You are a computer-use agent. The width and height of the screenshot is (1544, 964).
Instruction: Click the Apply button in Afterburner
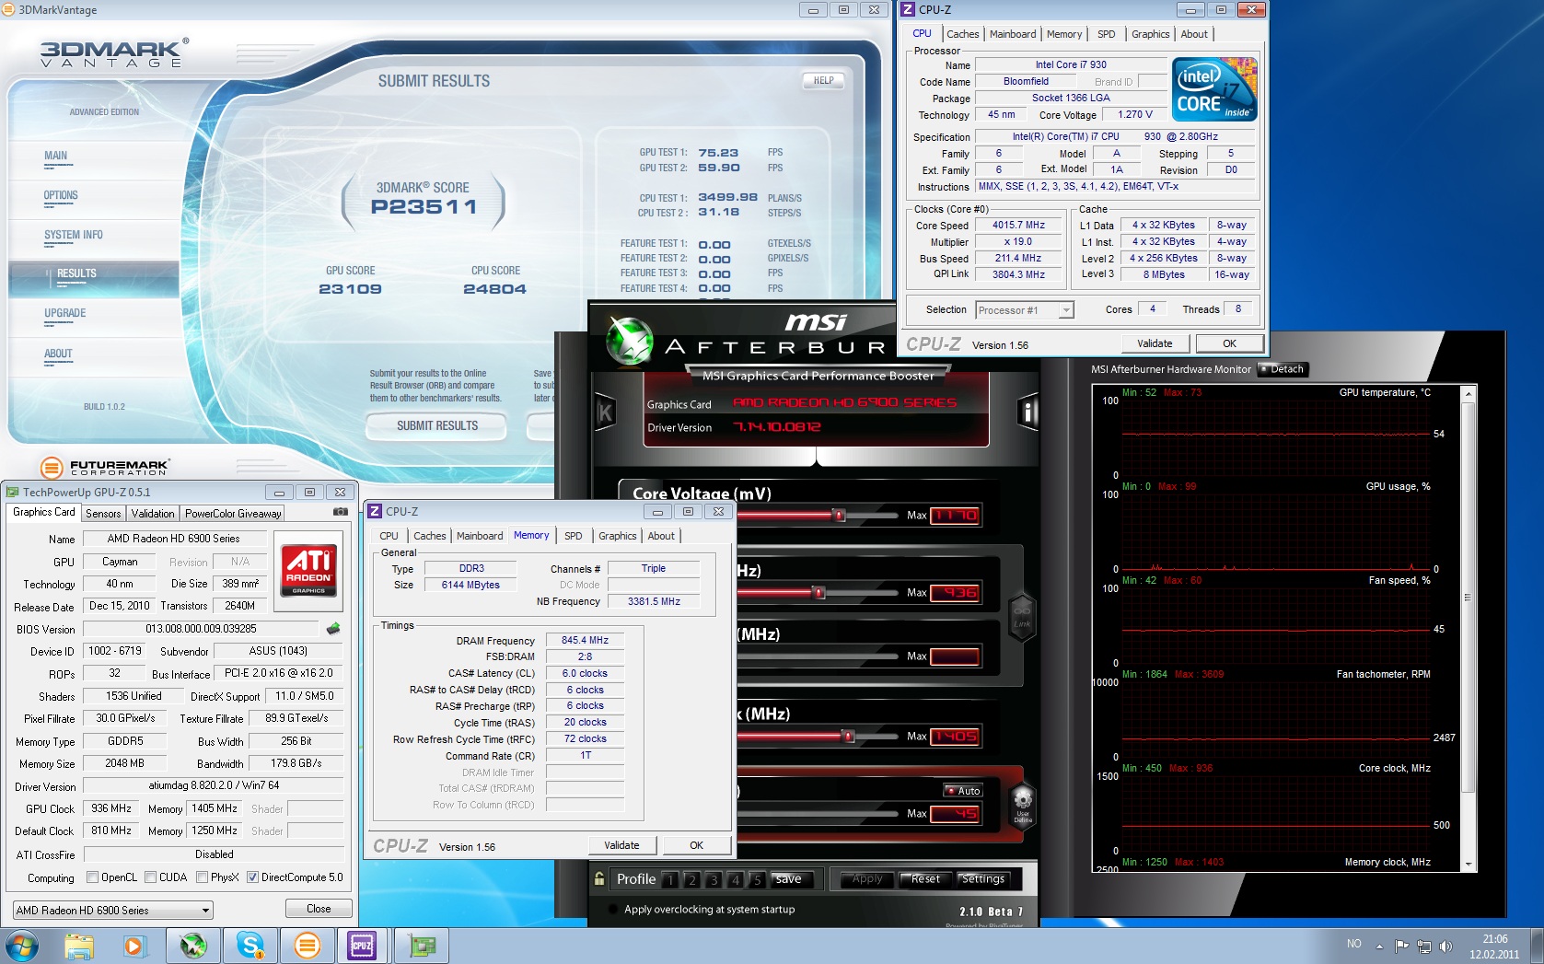coord(867,879)
